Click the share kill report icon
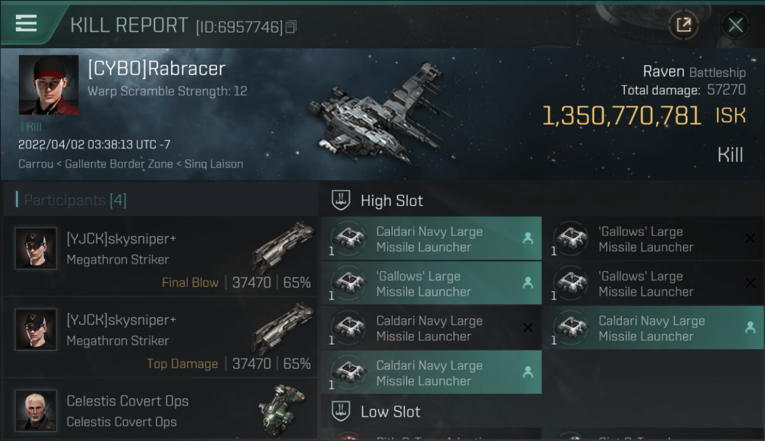The height and width of the screenshot is (441, 765). pyautogui.click(x=683, y=25)
